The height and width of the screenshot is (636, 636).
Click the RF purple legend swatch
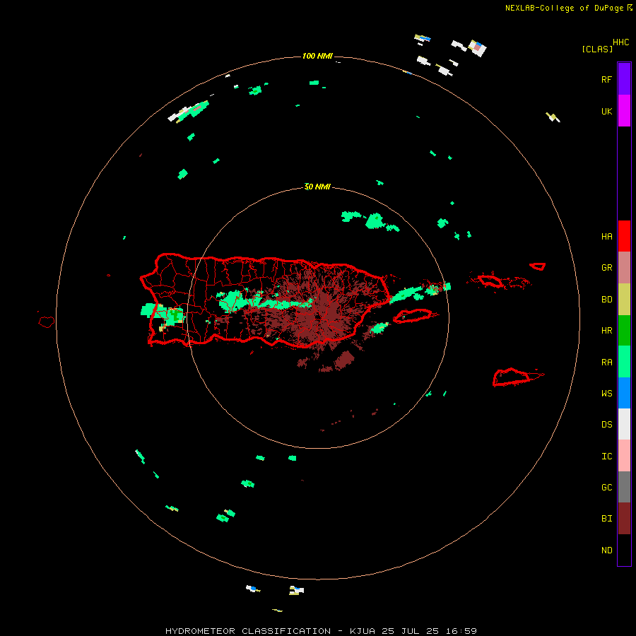click(x=624, y=78)
